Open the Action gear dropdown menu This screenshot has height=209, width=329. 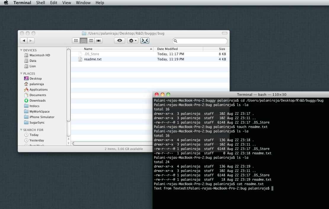click(133, 40)
